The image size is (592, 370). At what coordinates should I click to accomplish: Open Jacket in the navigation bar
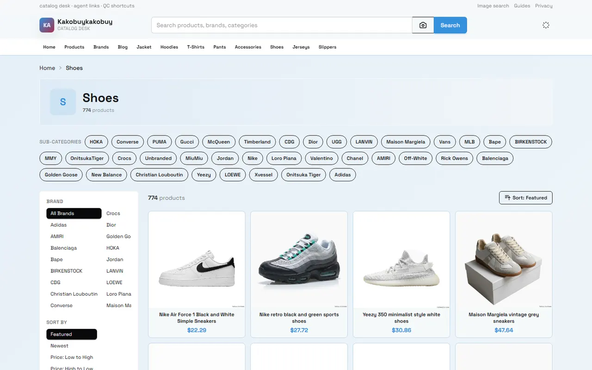tap(144, 47)
